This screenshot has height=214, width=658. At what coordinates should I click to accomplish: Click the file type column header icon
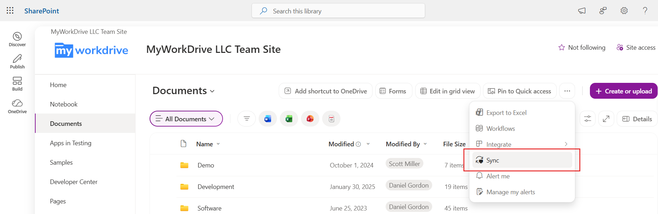click(x=183, y=143)
